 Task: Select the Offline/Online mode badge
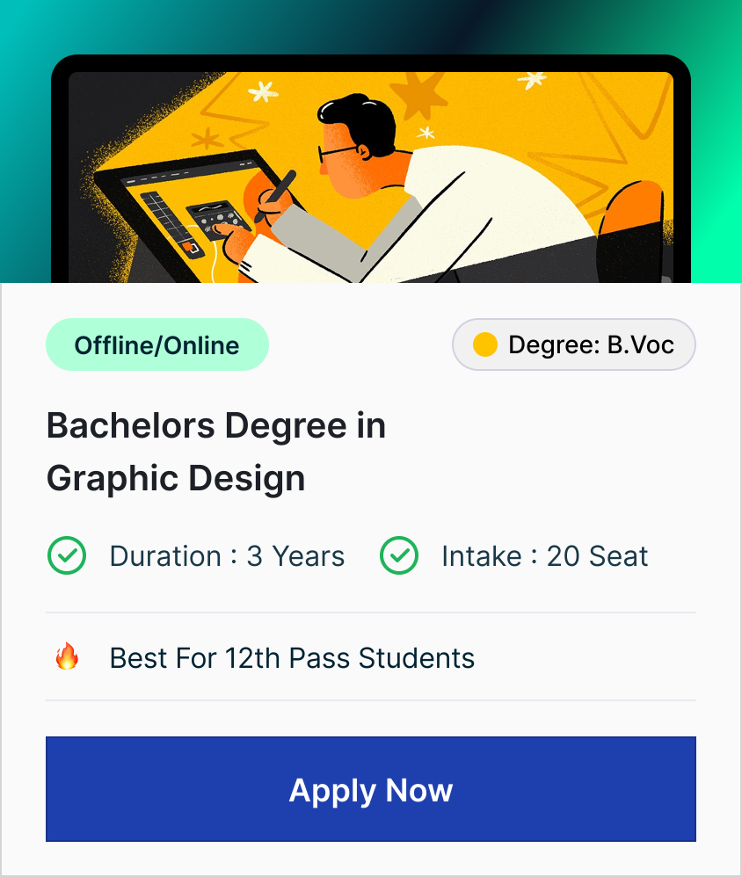point(156,344)
